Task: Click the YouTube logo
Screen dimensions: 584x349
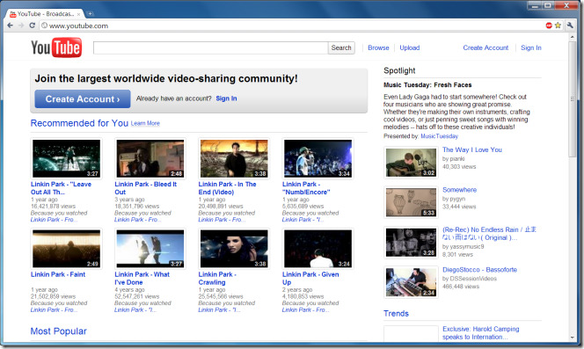Action: click(56, 47)
